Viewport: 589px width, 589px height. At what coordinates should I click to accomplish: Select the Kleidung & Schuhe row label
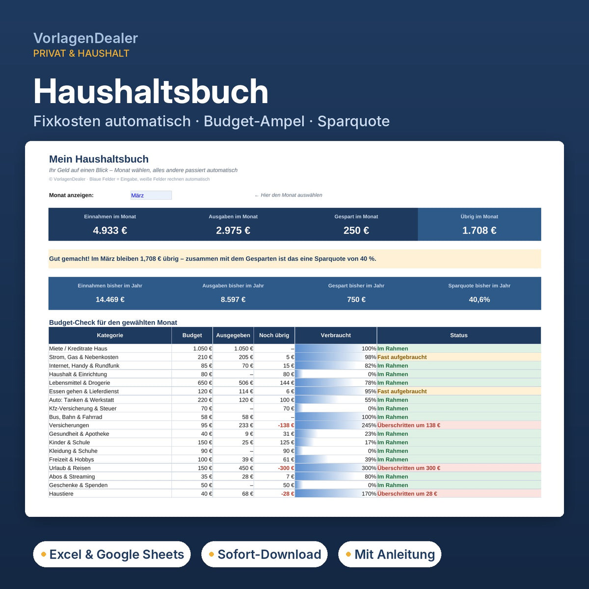[x=73, y=451]
